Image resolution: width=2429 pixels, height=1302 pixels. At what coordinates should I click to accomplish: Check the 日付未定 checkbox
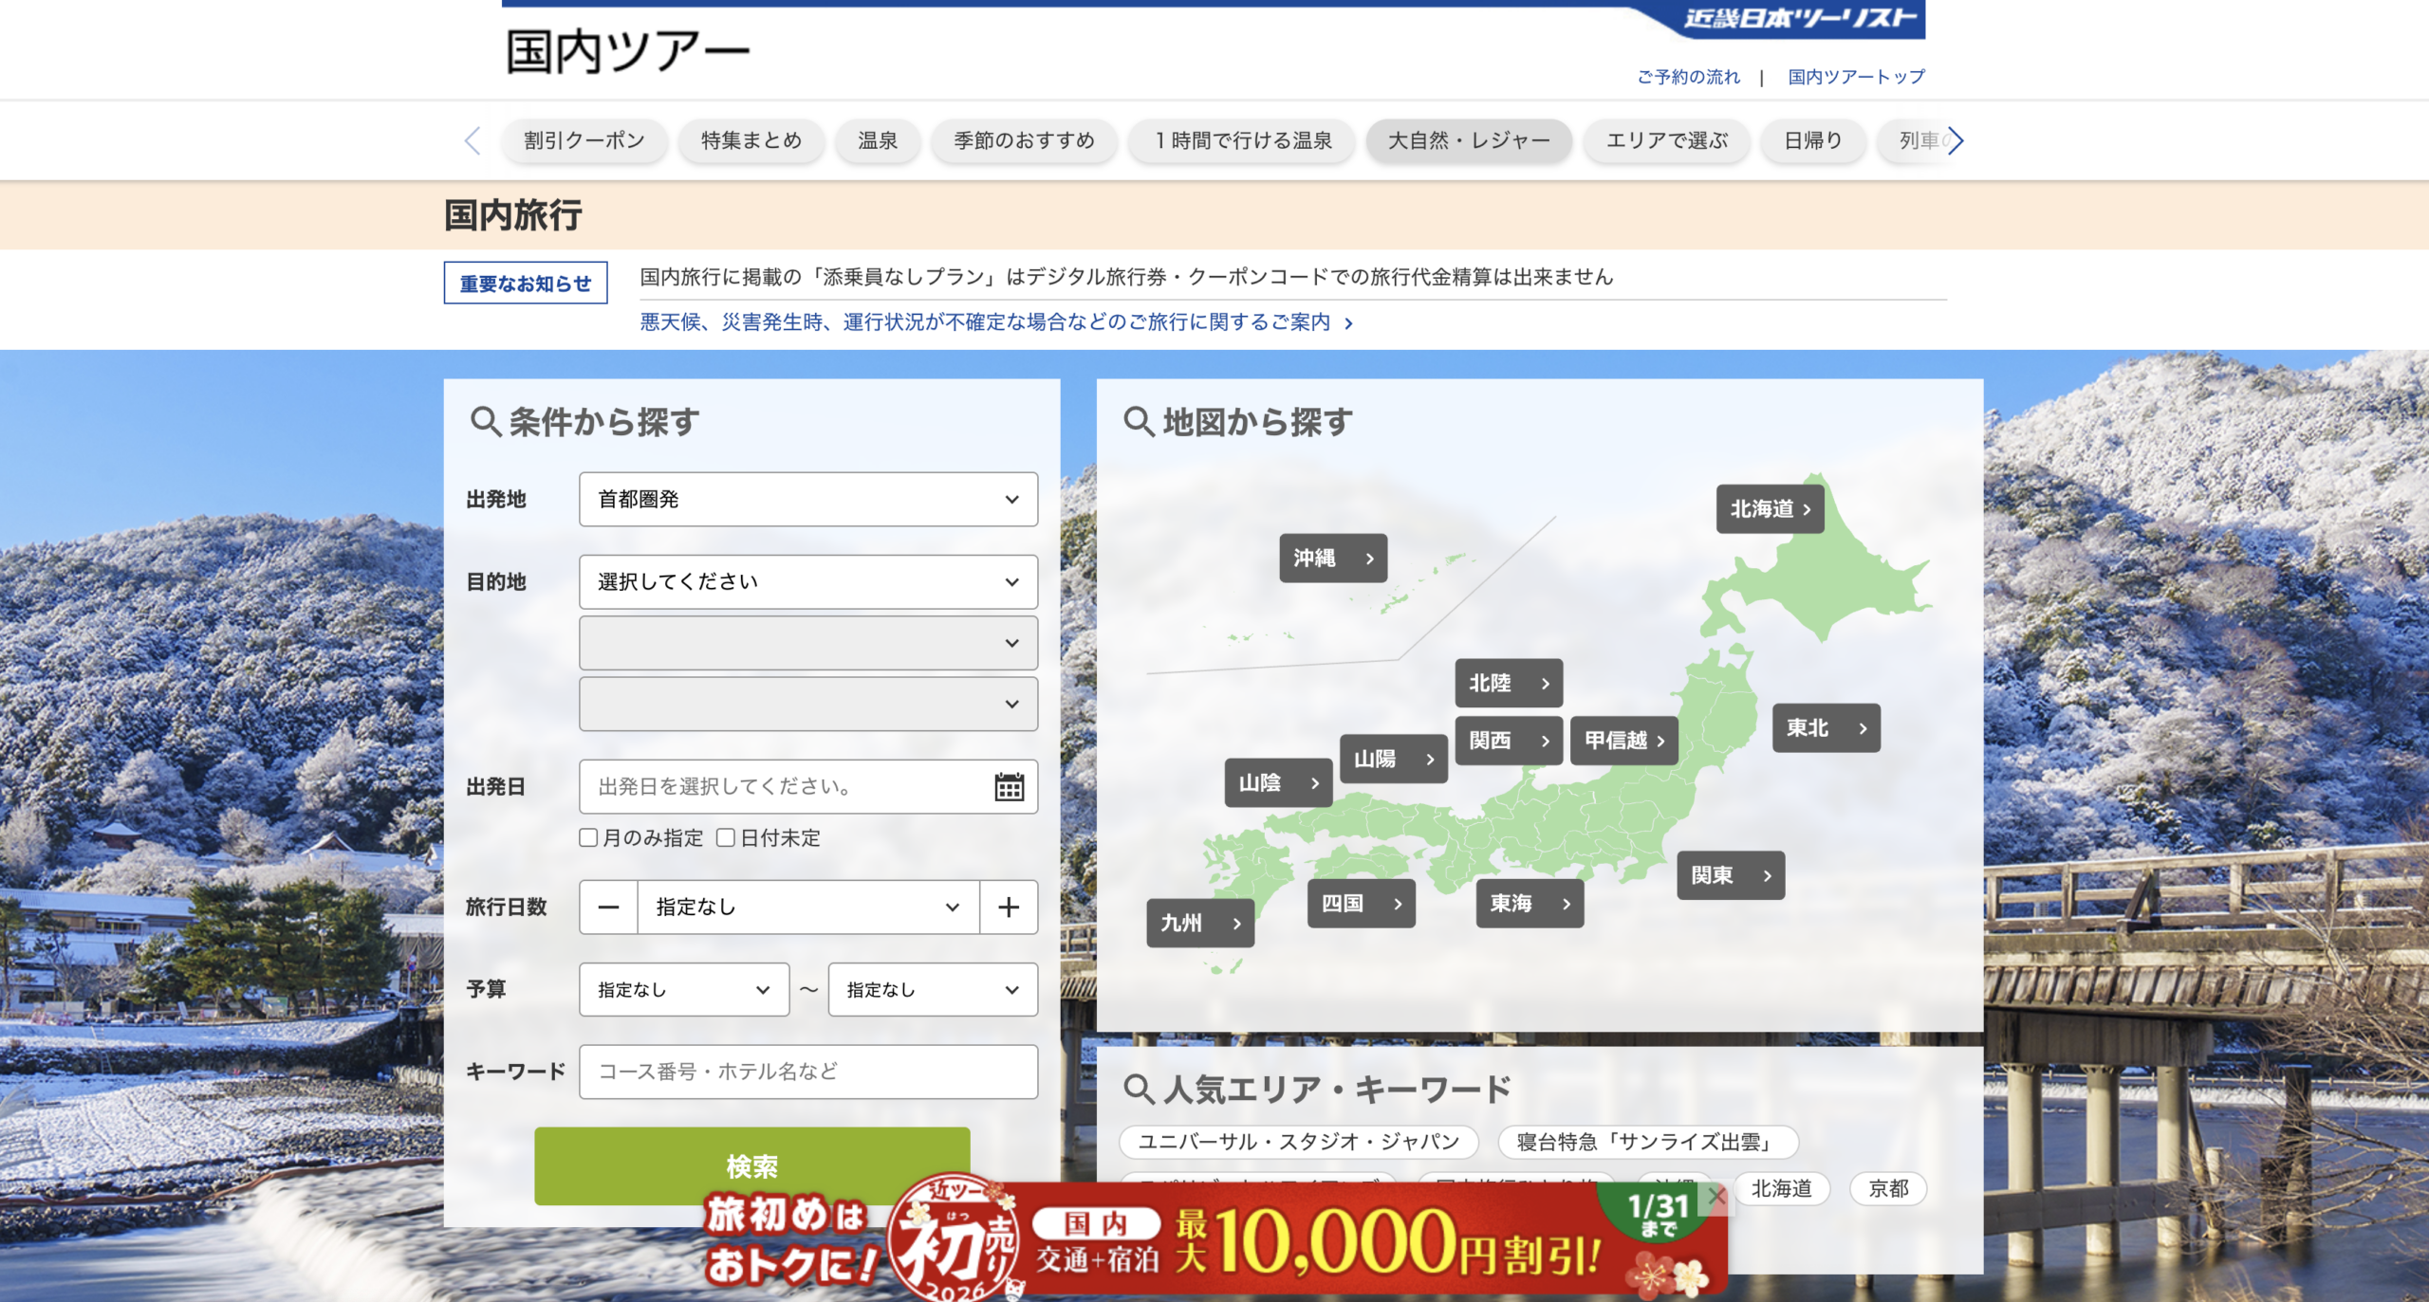726,837
